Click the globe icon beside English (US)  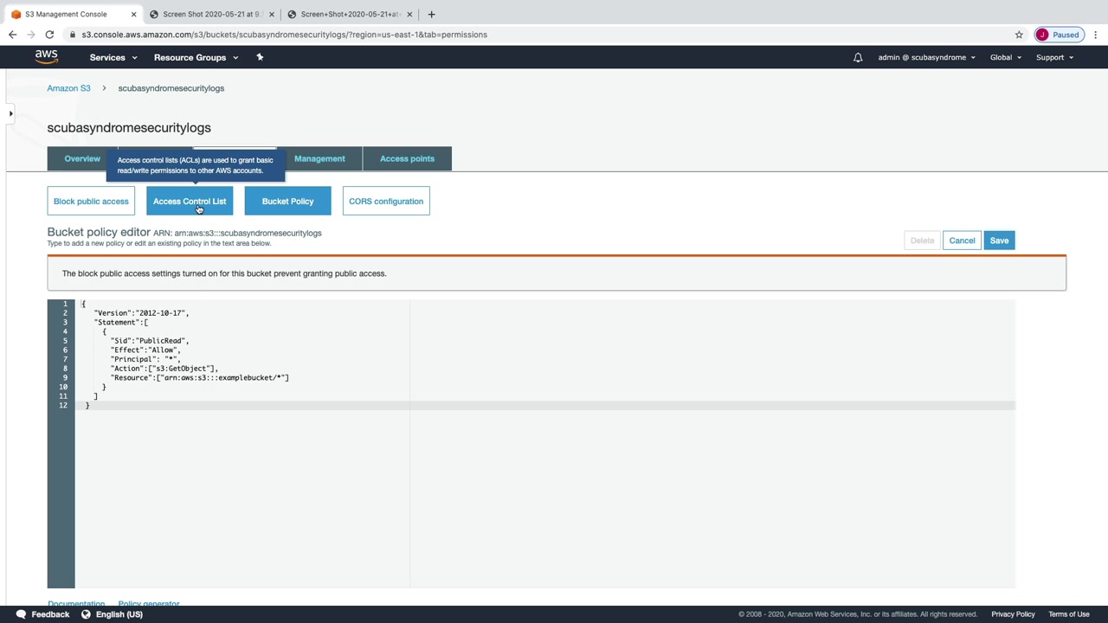tap(86, 614)
